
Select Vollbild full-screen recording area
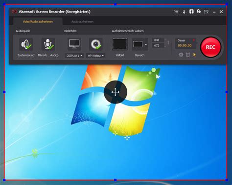click(x=120, y=44)
